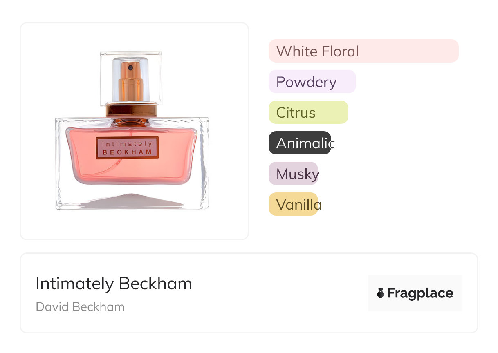Open the Intimately Beckham perfume bottle image

[x=132, y=131]
